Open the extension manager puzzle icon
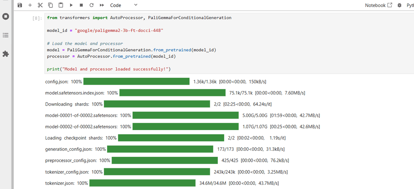The width and height of the screenshot is (414, 189). [x=5, y=54]
